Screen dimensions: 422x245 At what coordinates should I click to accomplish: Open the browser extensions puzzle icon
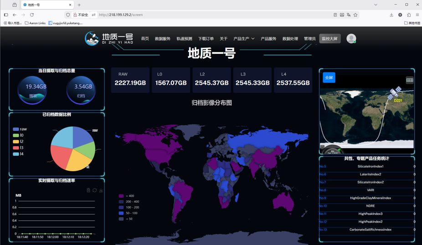[409, 15]
